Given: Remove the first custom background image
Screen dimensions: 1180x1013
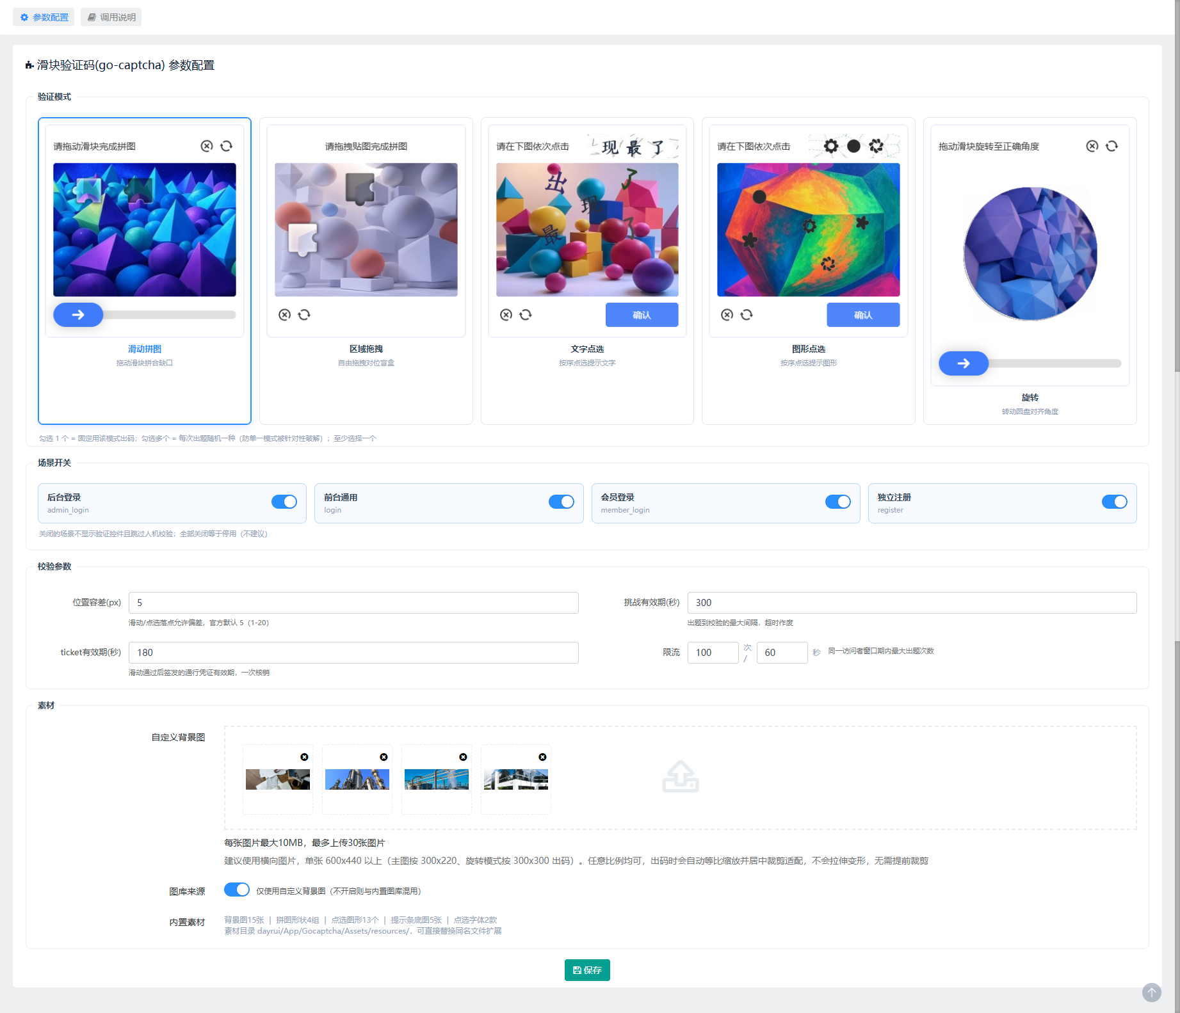Looking at the screenshot, I should click(305, 757).
